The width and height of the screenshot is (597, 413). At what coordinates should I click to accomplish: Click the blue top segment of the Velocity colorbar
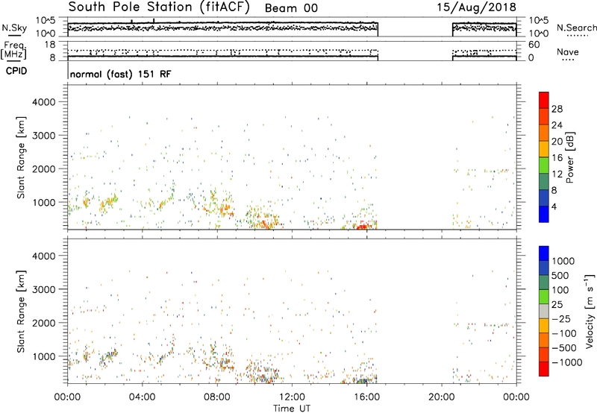coord(544,253)
